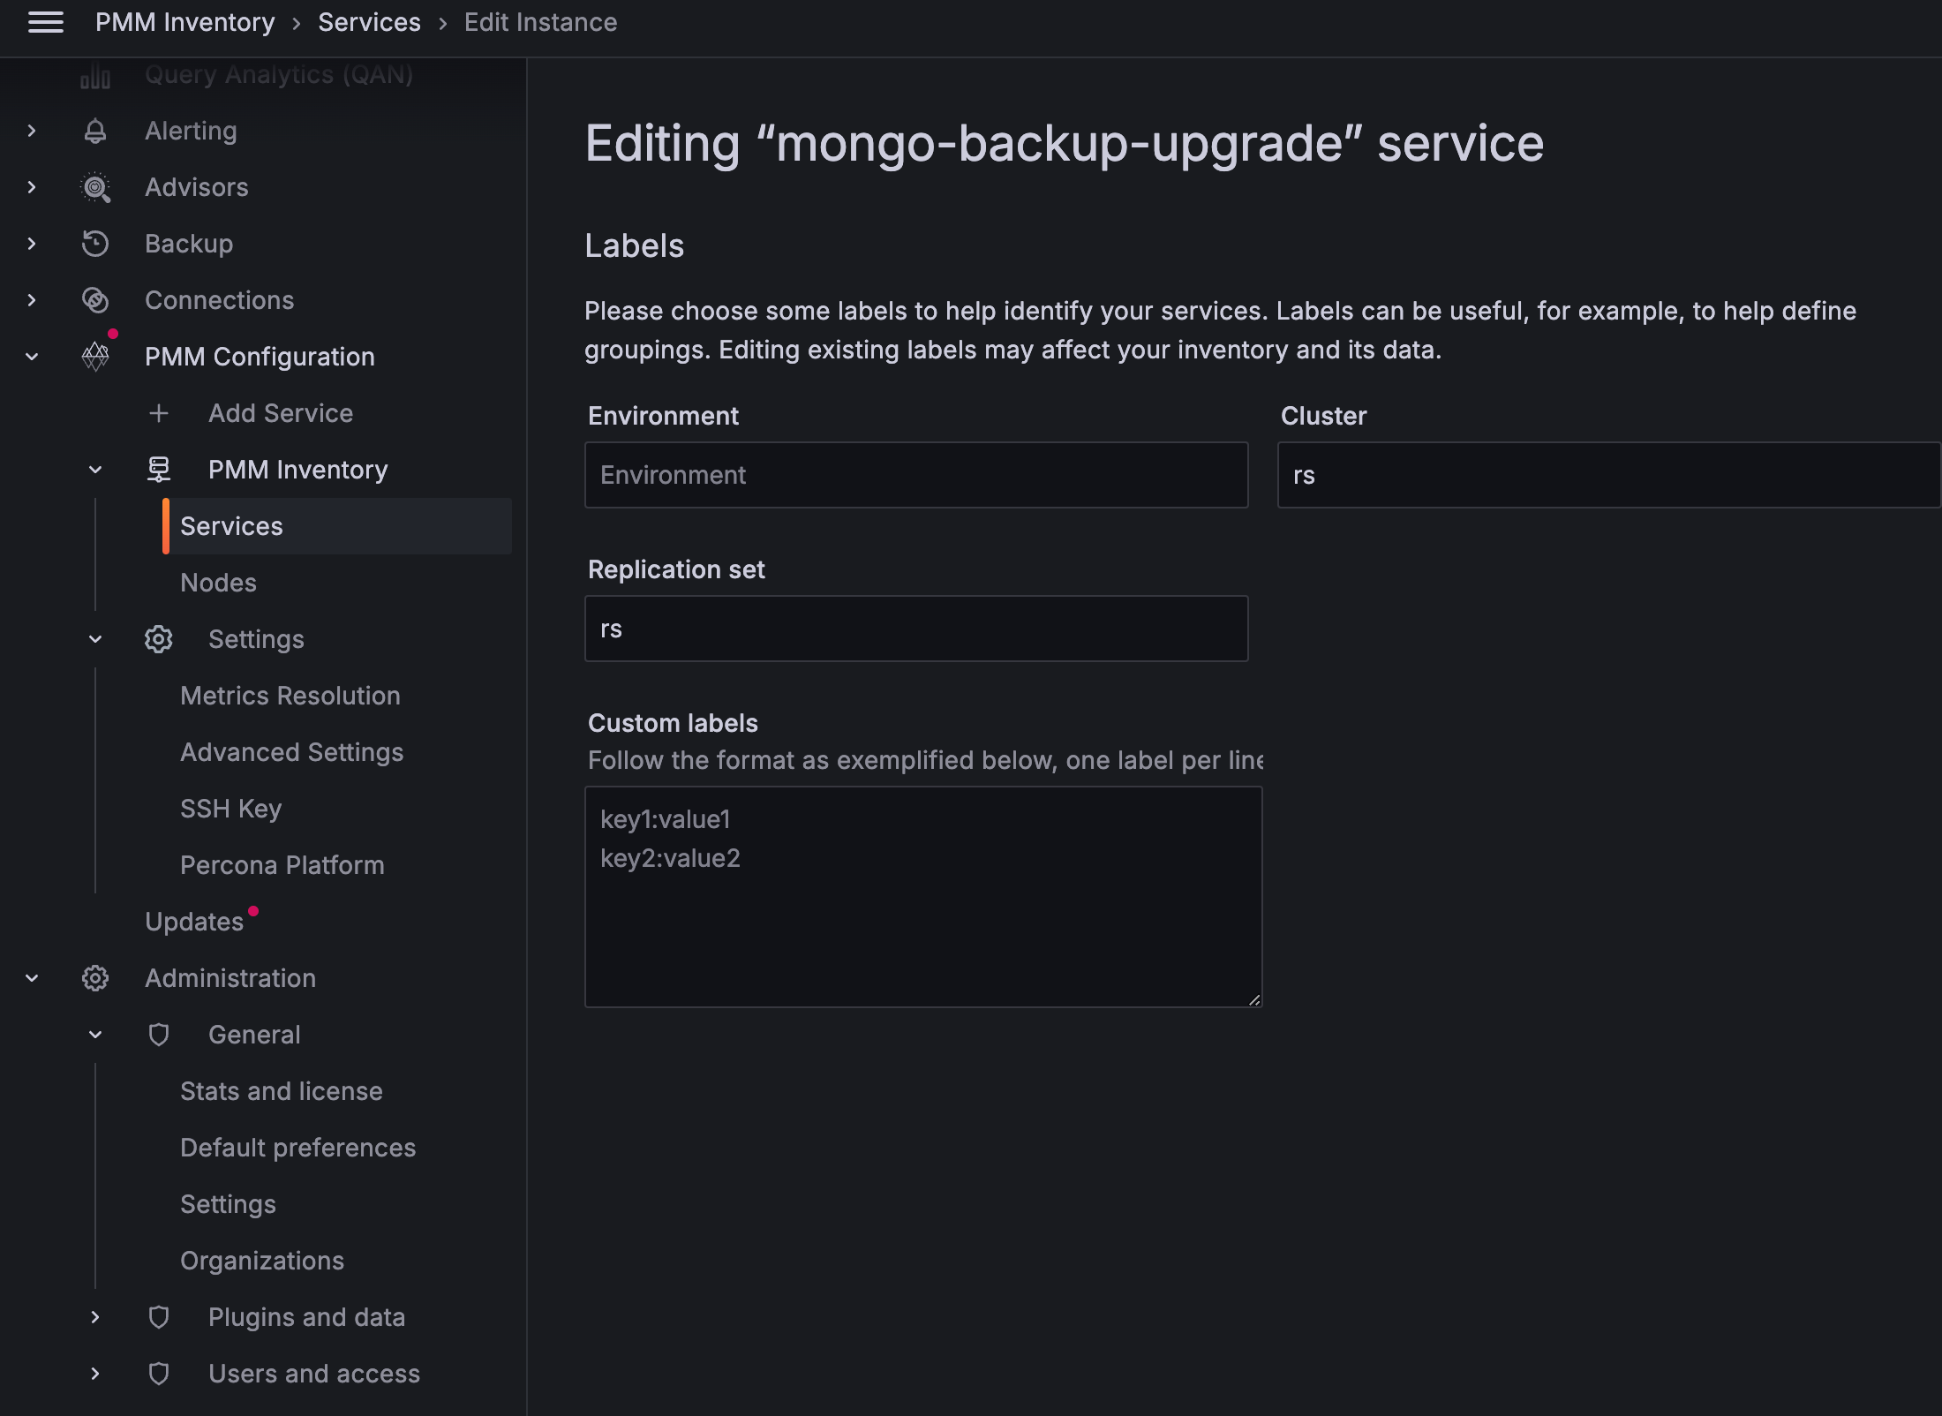Viewport: 1942px width, 1416px height.
Task: Collapse the PMM Configuration section chevron
Action: click(x=32, y=357)
